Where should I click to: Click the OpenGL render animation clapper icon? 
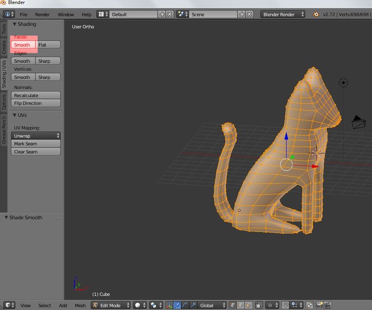(x=327, y=305)
